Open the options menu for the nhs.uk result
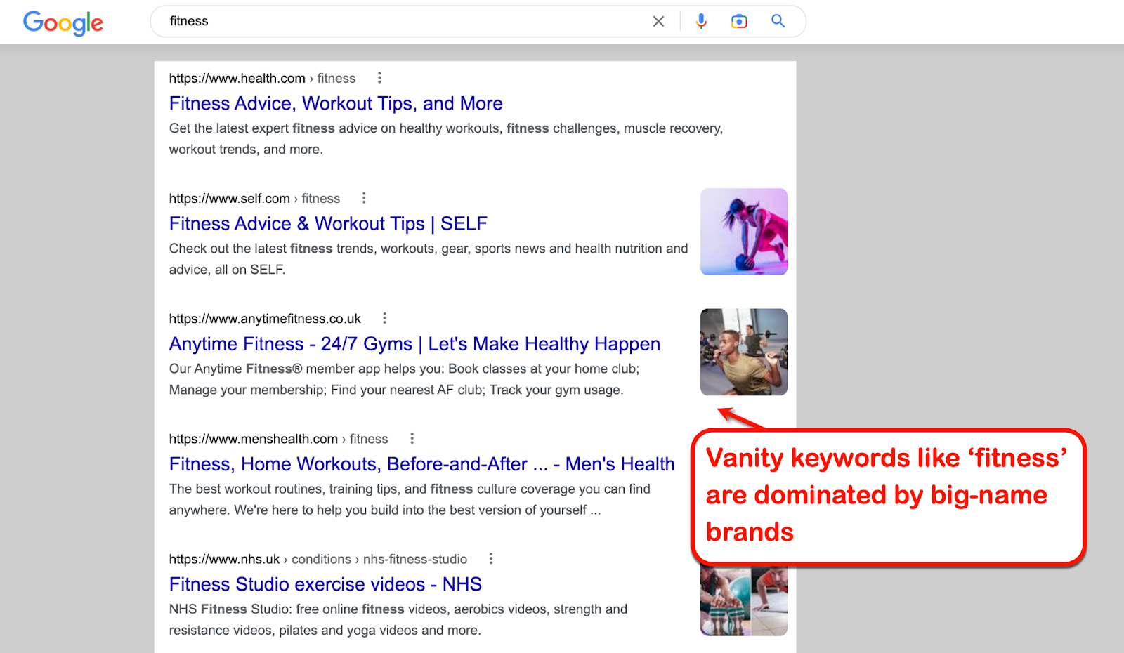This screenshot has width=1124, height=653. tap(491, 558)
